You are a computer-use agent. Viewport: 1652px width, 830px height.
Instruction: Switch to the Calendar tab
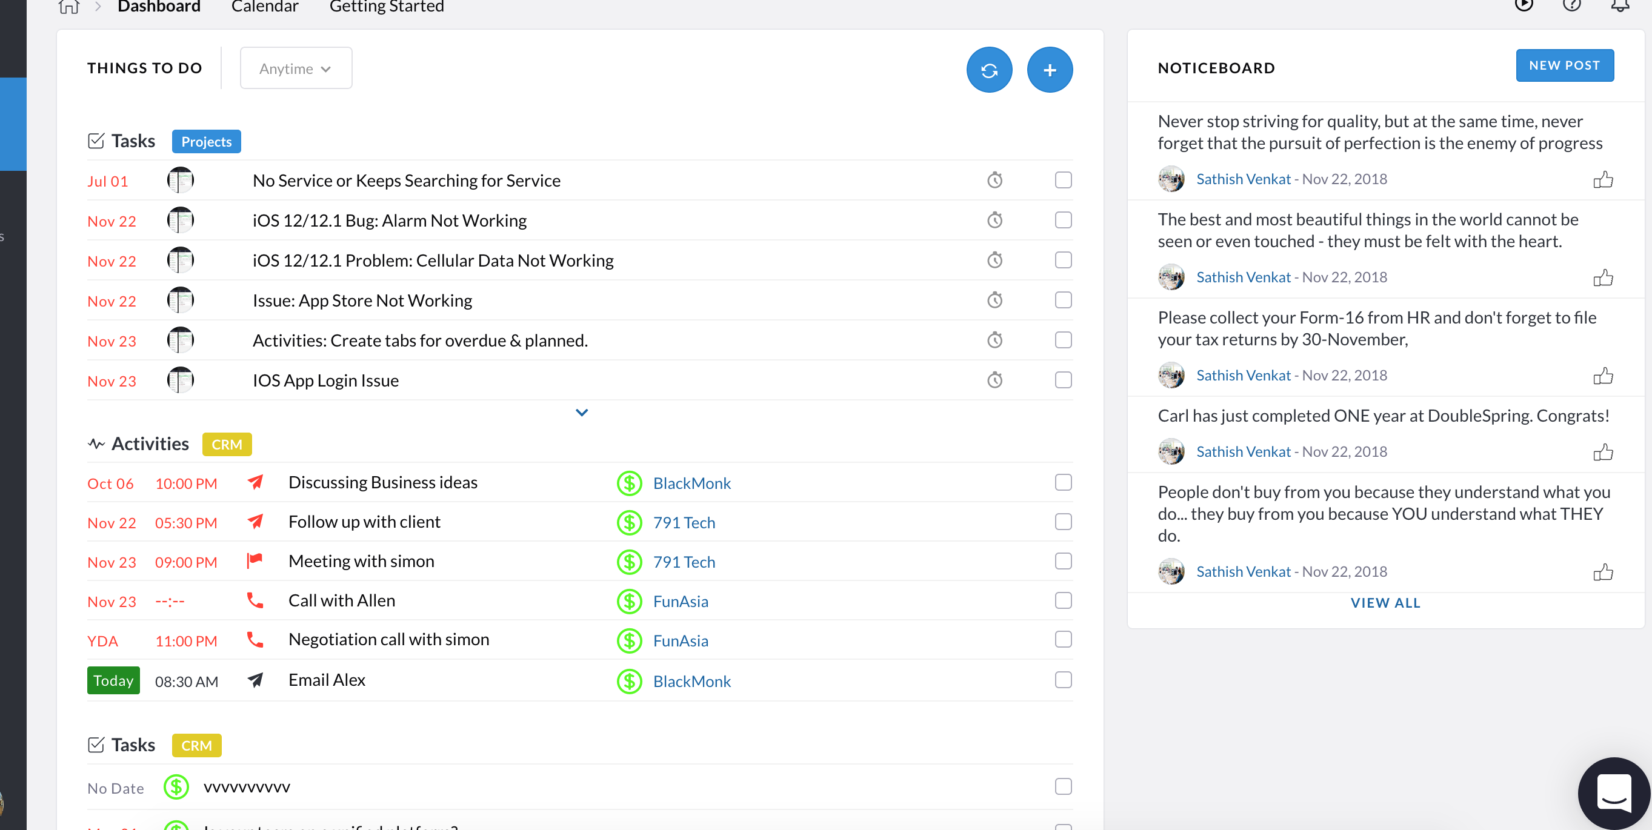point(264,7)
